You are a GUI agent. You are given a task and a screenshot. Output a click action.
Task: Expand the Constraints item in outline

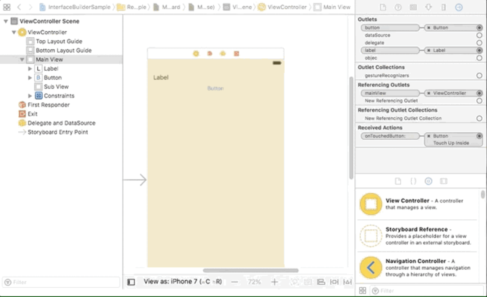[30, 96]
